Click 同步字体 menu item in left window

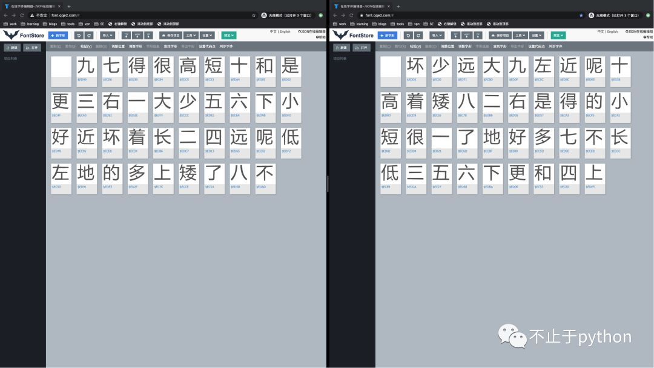pos(225,46)
